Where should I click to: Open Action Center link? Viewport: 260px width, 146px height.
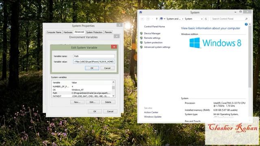[x=151, y=112]
